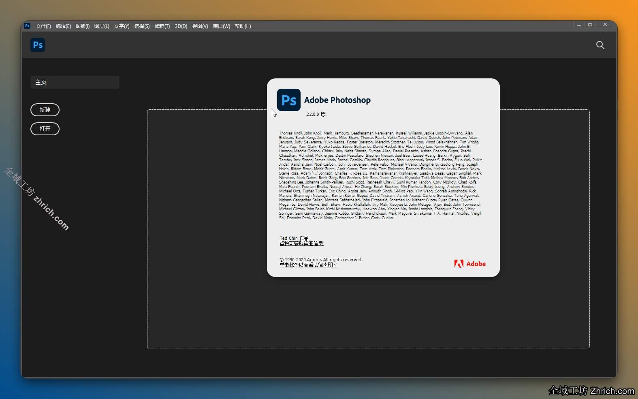The image size is (638, 399).
Task: Open the 图像(I) menu
Action: 83,26
